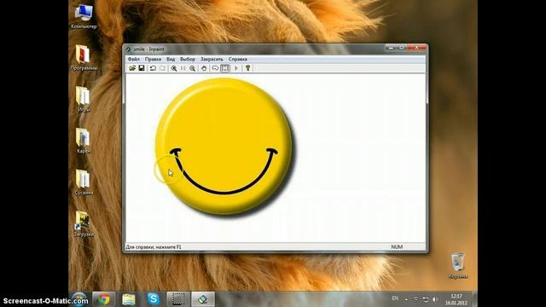Open the Справка menu
Viewport: 546px width, 307px height.
(238, 59)
